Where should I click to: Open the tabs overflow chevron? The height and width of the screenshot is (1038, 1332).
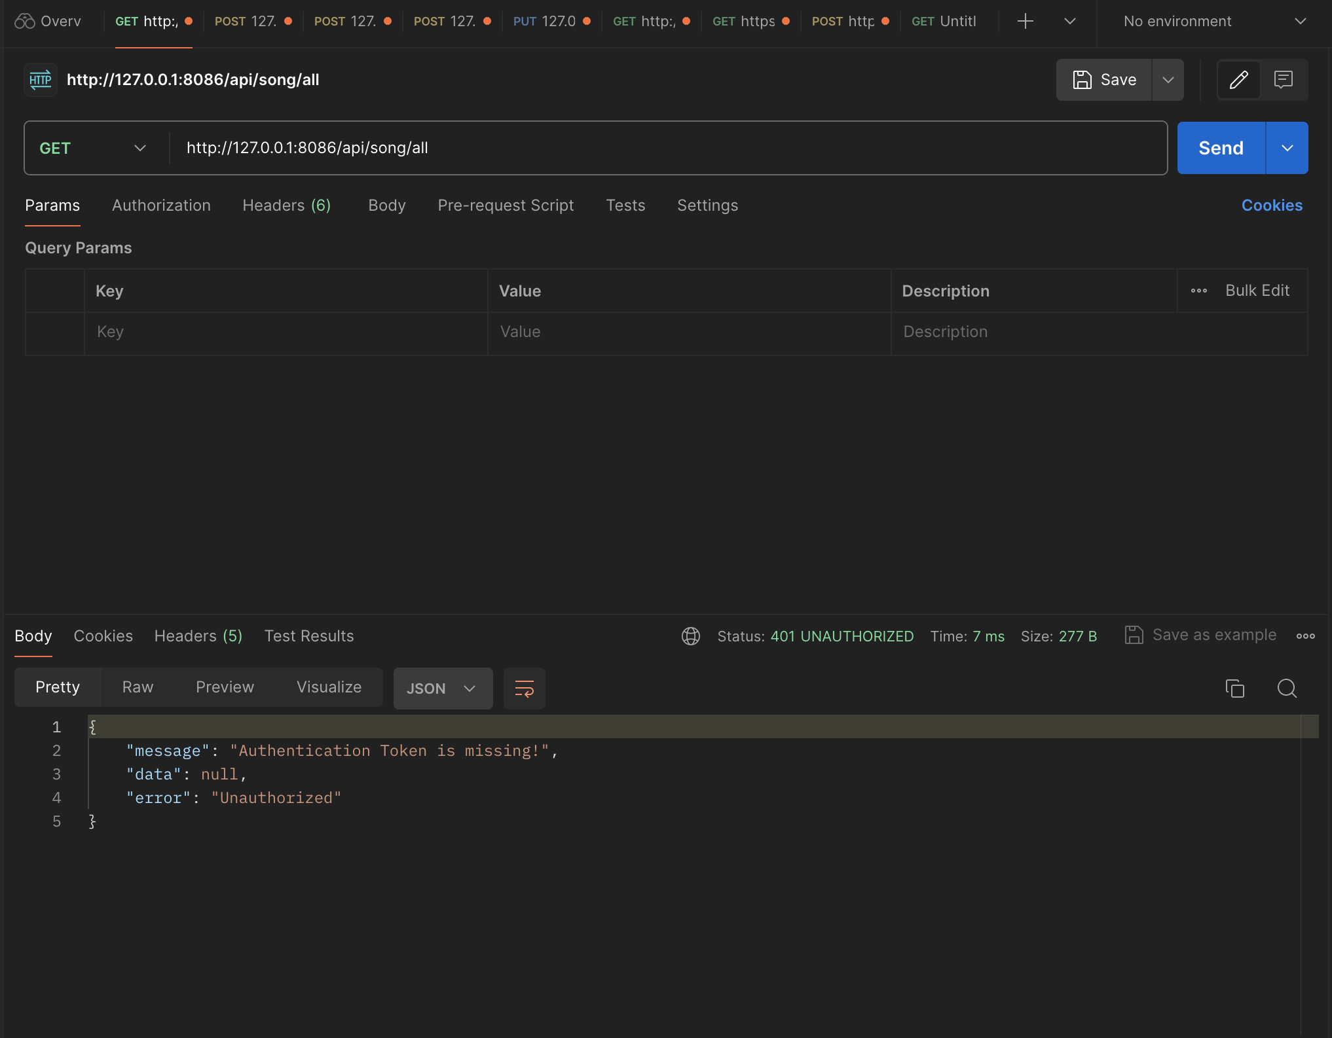tap(1069, 22)
